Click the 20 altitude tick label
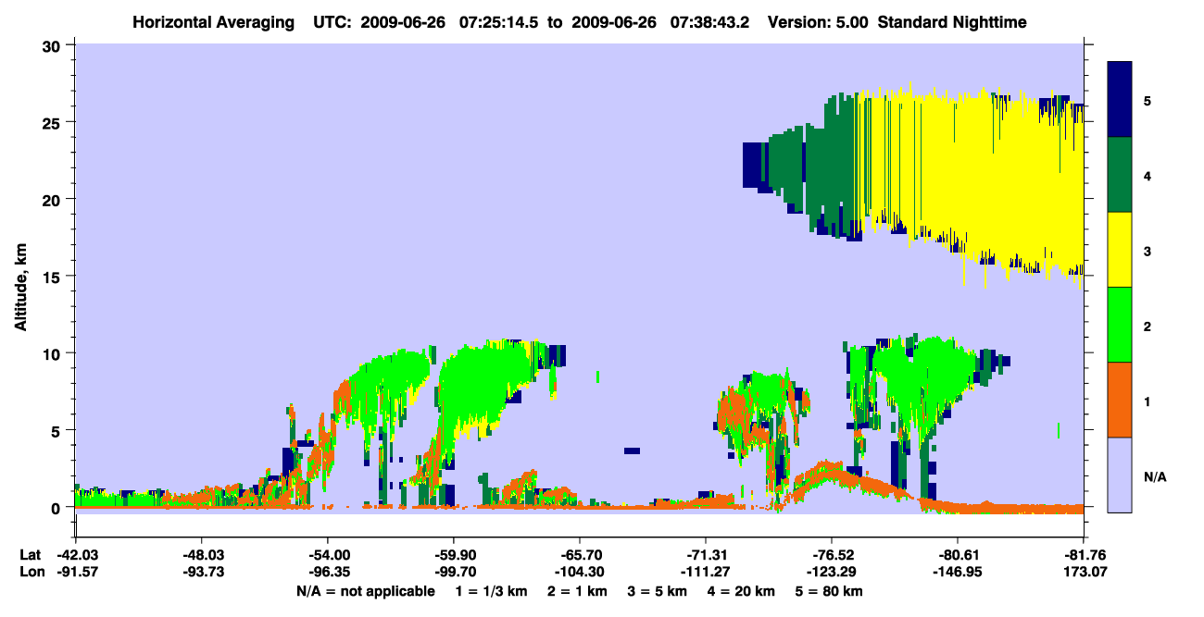The height and width of the screenshot is (617, 1204). [x=54, y=200]
